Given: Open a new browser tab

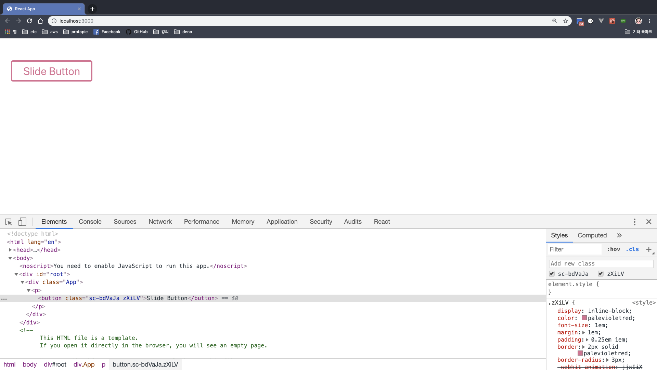Looking at the screenshot, I should (92, 9).
